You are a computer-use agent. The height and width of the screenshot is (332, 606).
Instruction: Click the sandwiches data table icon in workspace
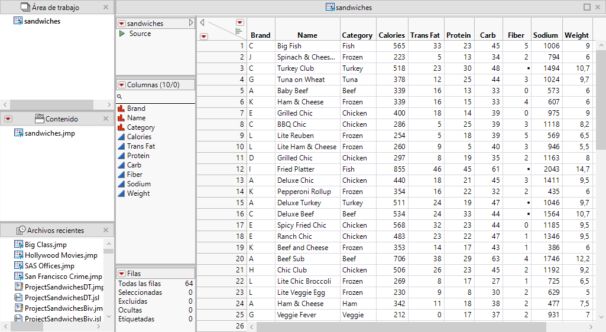pyautogui.click(x=18, y=21)
